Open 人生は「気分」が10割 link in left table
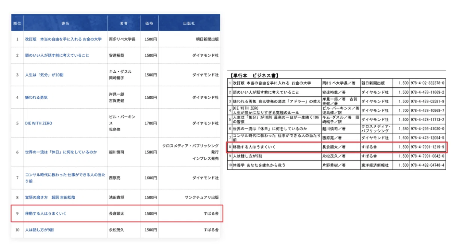Viewport: 451px width, 251px height. pyautogui.click(x=44, y=75)
